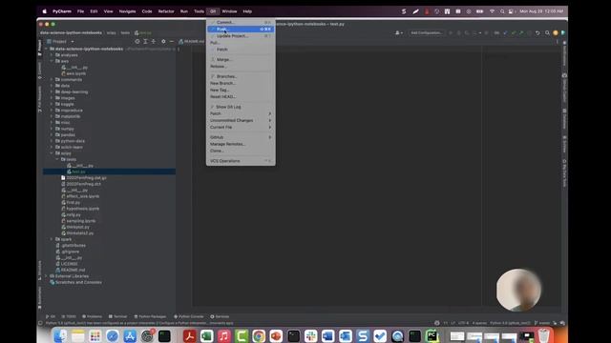Open Branches from the Git menu

(241, 76)
